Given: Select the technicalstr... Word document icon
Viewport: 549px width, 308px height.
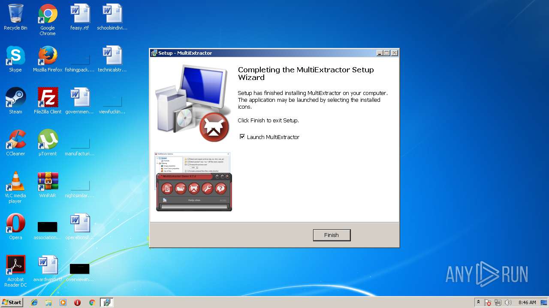Looking at the screenshot, I should pyautogui.click(x=112, y=59).
